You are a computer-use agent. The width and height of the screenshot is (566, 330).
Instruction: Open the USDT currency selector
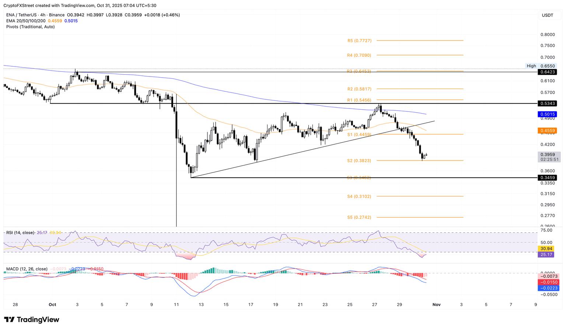click(x=547, y=15)
